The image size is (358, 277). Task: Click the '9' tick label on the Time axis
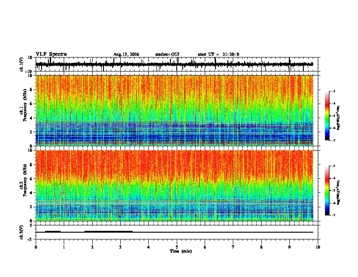click(289, 247)
